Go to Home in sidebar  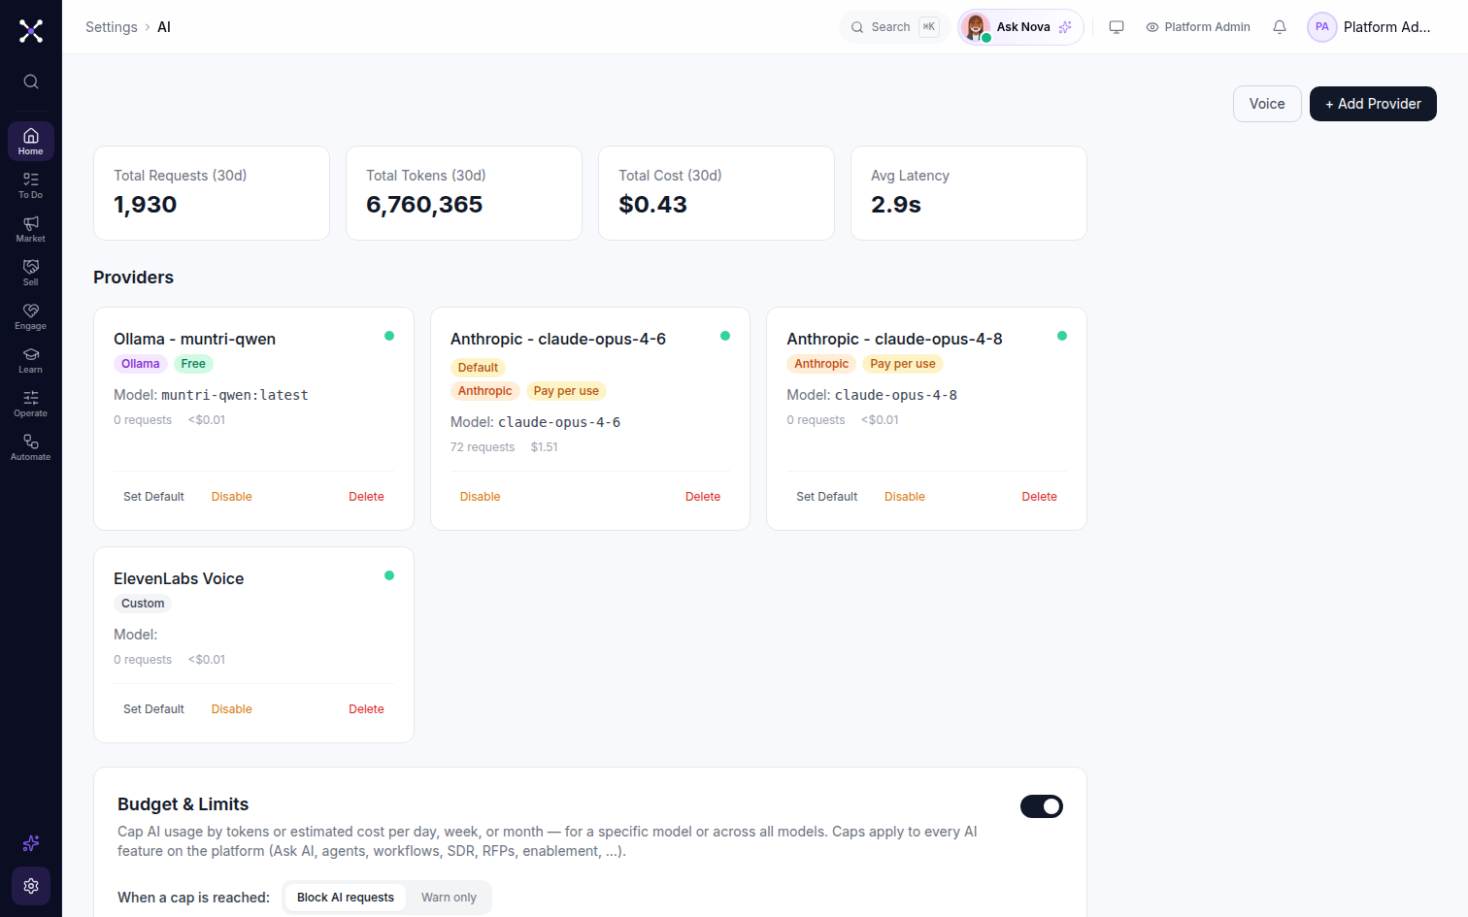31,141
